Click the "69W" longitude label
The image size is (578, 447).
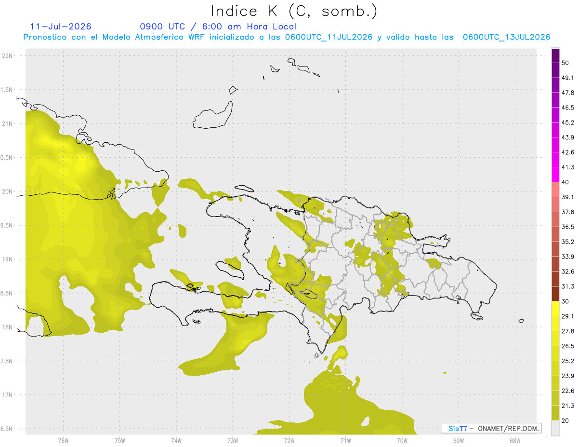[458, 441]
